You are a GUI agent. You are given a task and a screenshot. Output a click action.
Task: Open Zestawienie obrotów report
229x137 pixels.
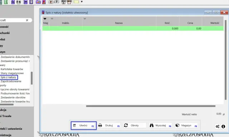(13, 97)
